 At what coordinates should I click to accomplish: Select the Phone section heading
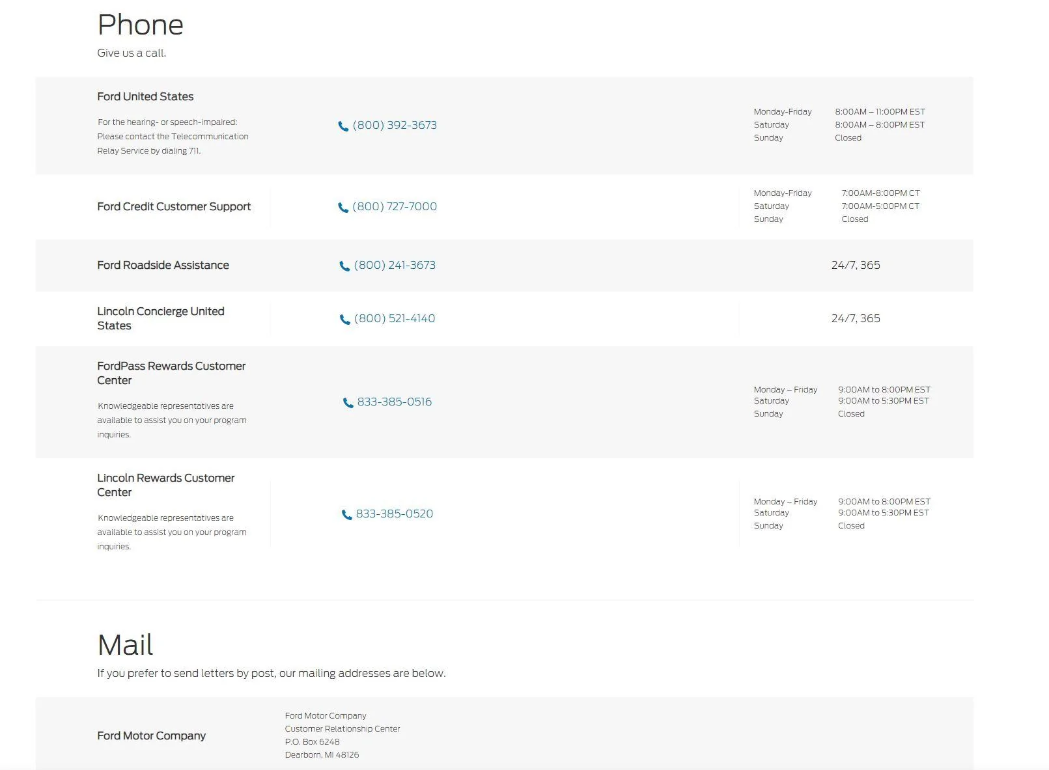coord(141,25)
